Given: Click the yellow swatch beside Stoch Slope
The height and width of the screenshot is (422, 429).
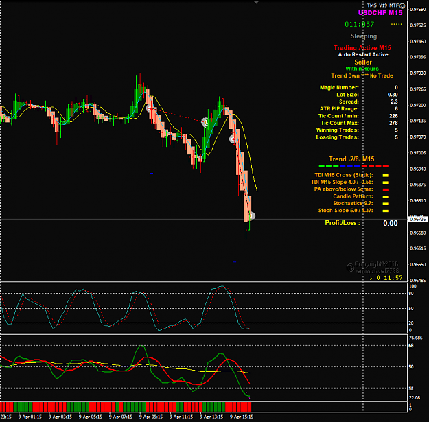Looking at the screenshot, I should (x=385, y=211).
